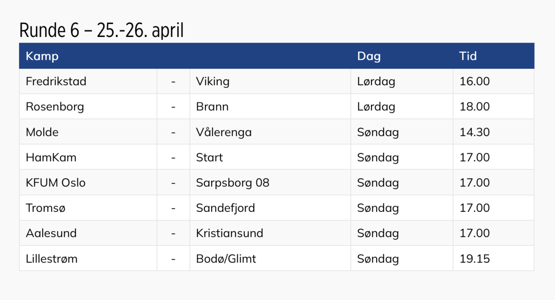
Task: Click the Tid column header
Action: [x=468, y=56]
